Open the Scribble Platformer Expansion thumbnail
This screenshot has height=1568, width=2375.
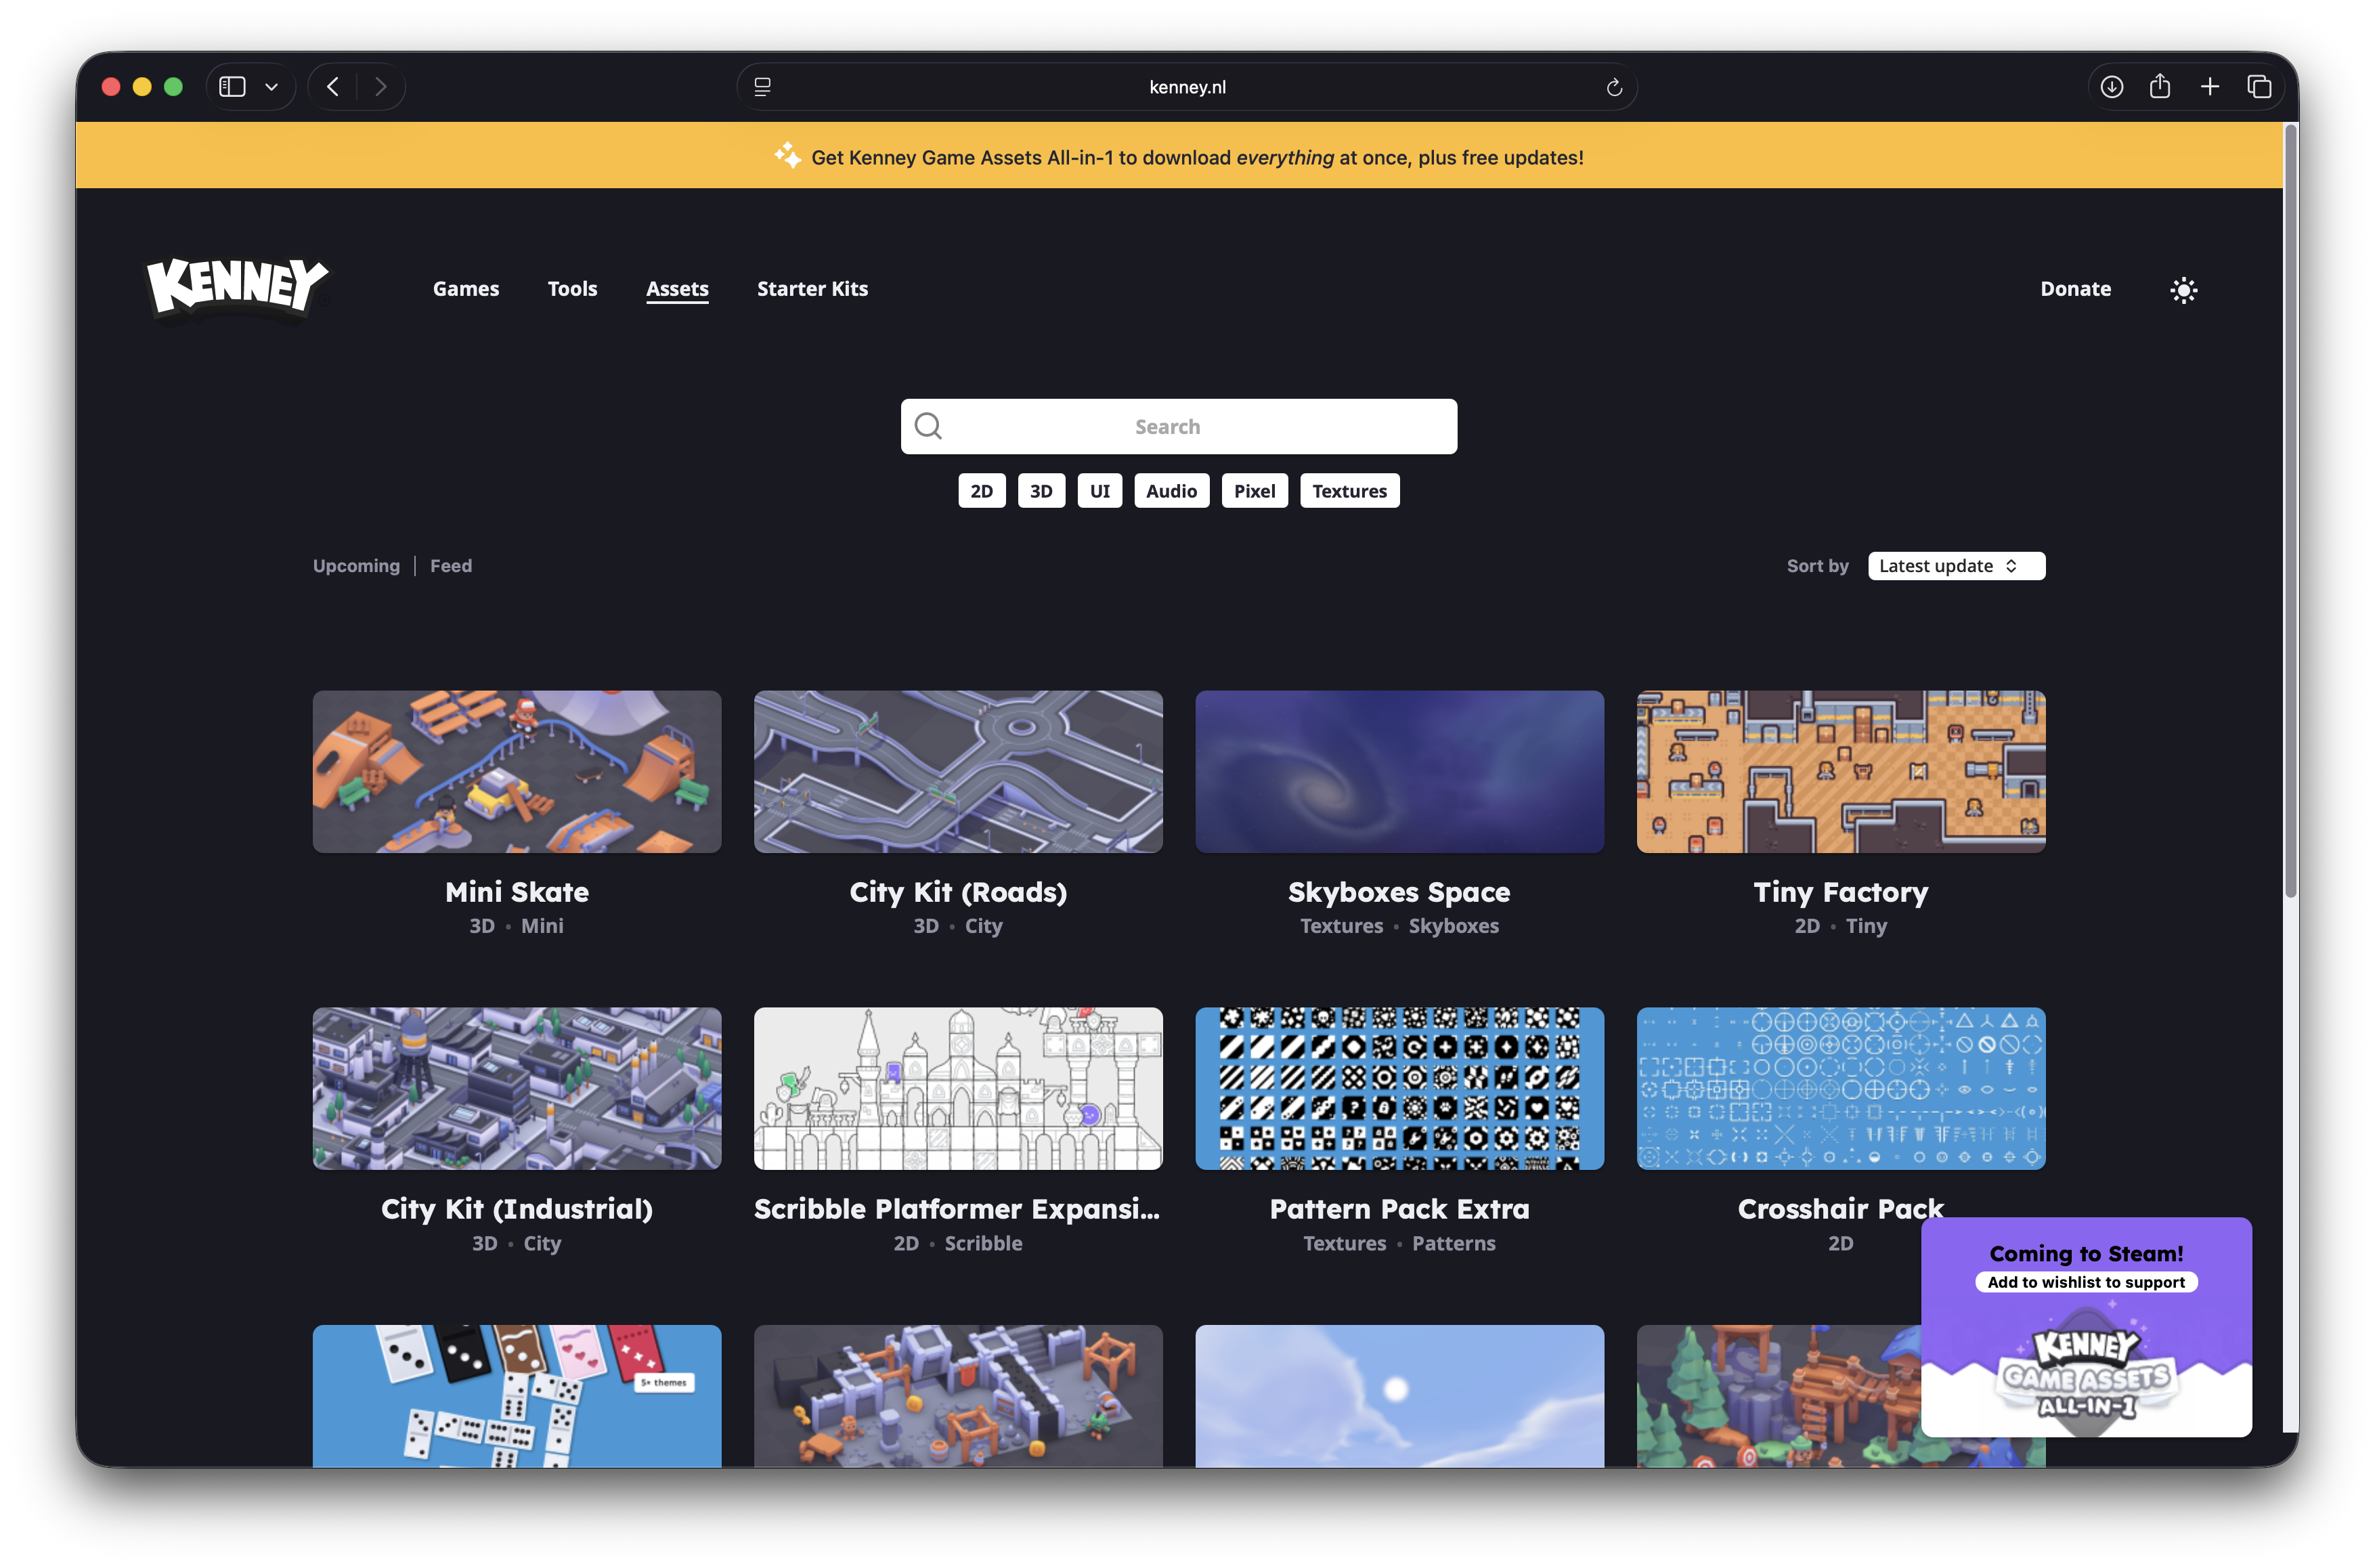pos(957,1088)
